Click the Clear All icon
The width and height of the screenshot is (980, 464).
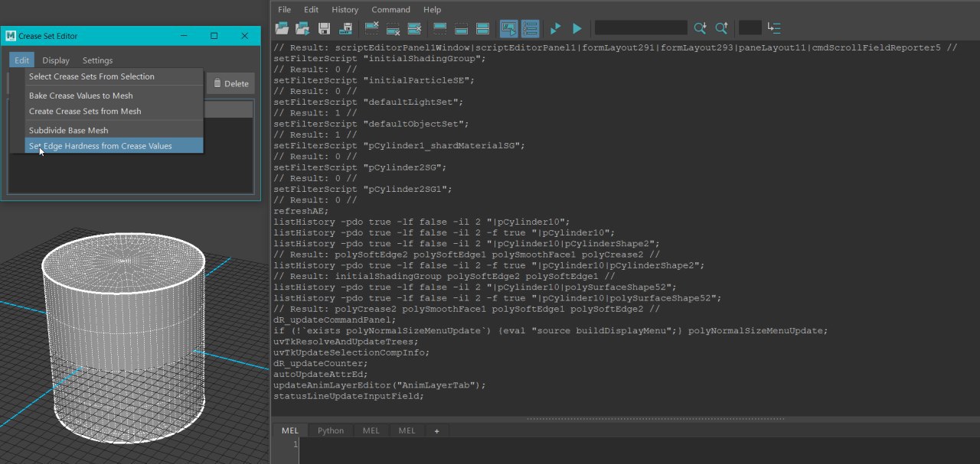tap(415, 28)
